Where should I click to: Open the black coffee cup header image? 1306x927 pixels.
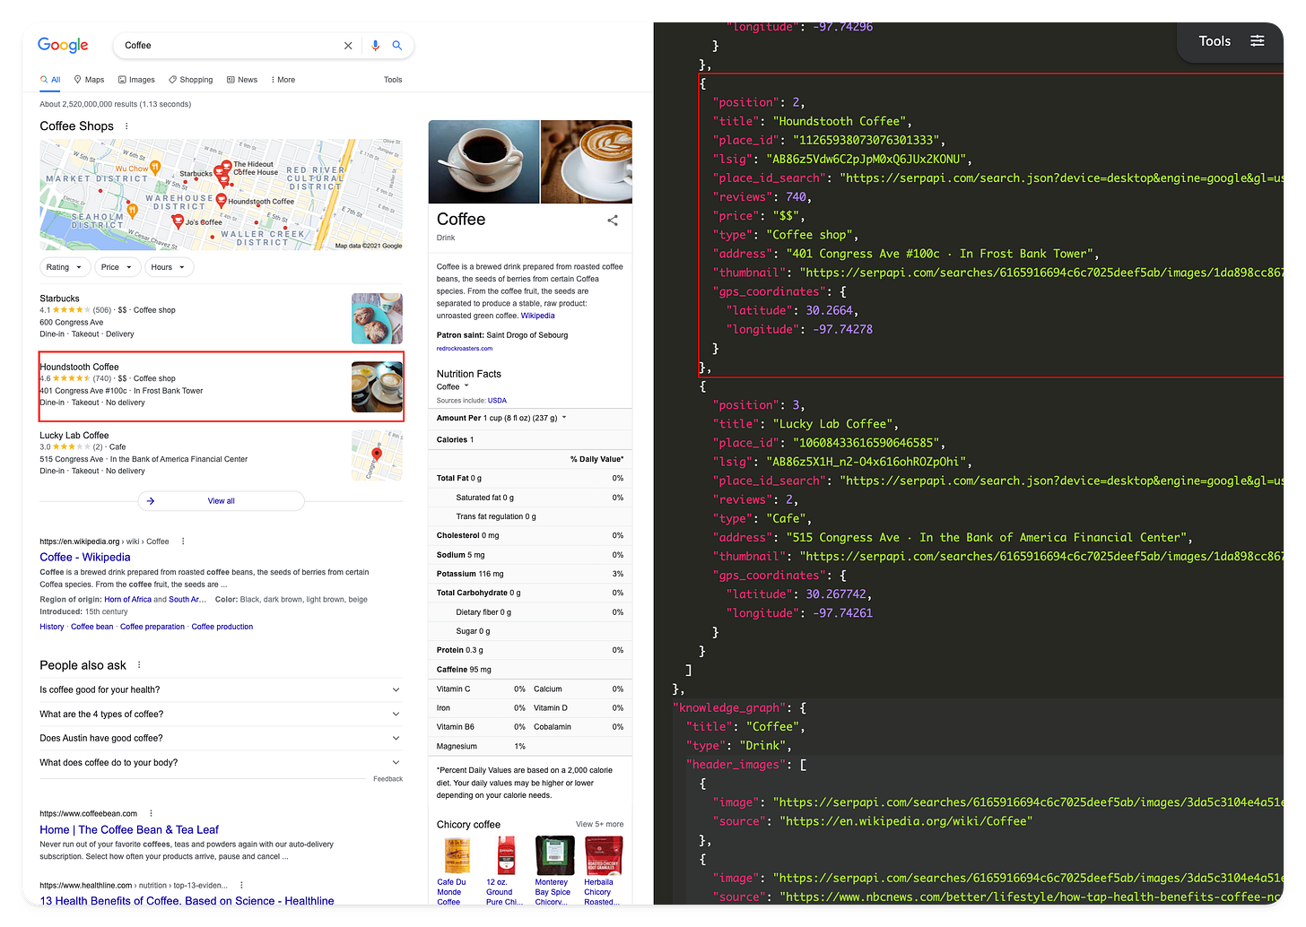483,161
